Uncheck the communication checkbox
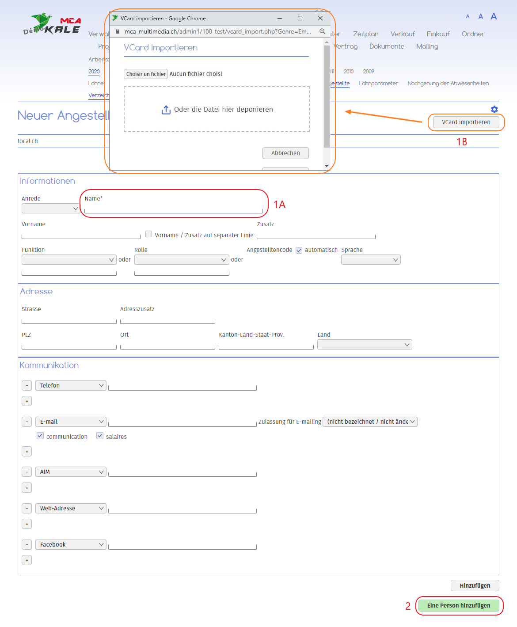The width and height of the screenshot is (517, 627). tap(40, 436)
